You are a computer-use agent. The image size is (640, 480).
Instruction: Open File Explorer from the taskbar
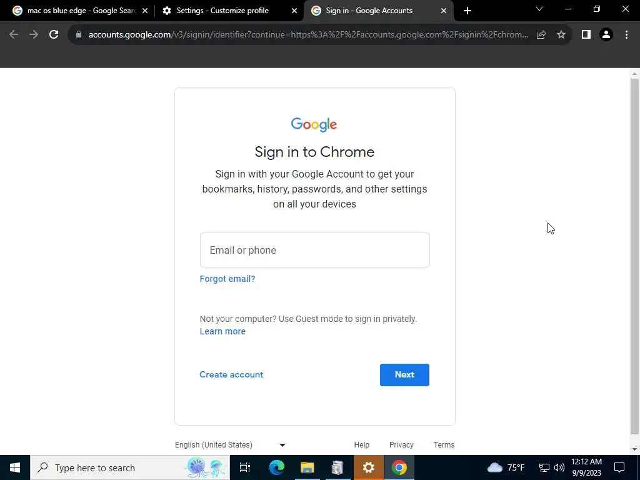pos(307,467)
